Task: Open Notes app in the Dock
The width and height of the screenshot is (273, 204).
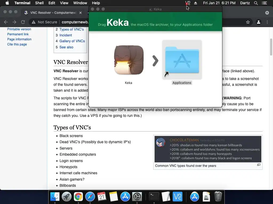Action: click(114, 197)
